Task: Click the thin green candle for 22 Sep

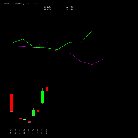Action: [x=25, y=120]
